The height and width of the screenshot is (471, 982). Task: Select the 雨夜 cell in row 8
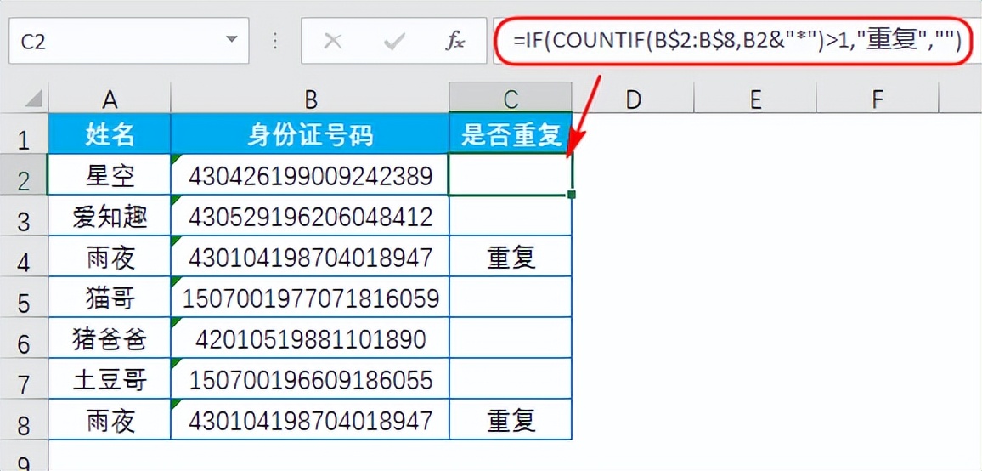click(x=110, y=419)
